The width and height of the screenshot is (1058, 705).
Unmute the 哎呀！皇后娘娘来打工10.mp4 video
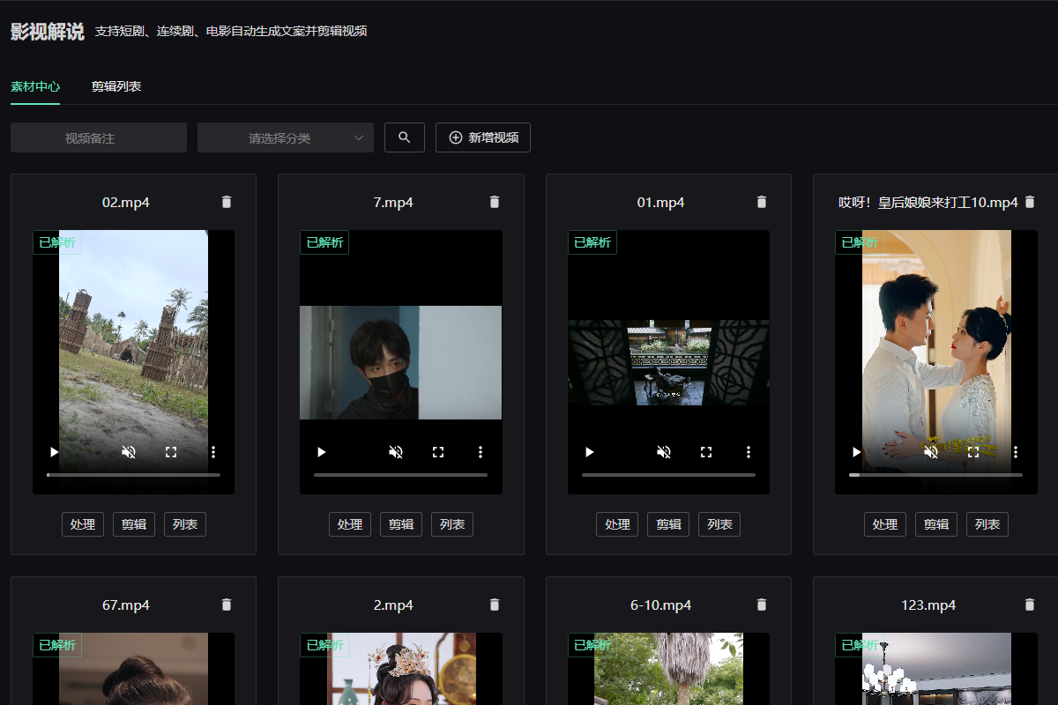coord(931,452)
